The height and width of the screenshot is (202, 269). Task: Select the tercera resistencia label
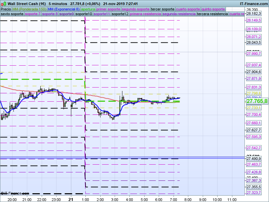click(x=212, y=14)
